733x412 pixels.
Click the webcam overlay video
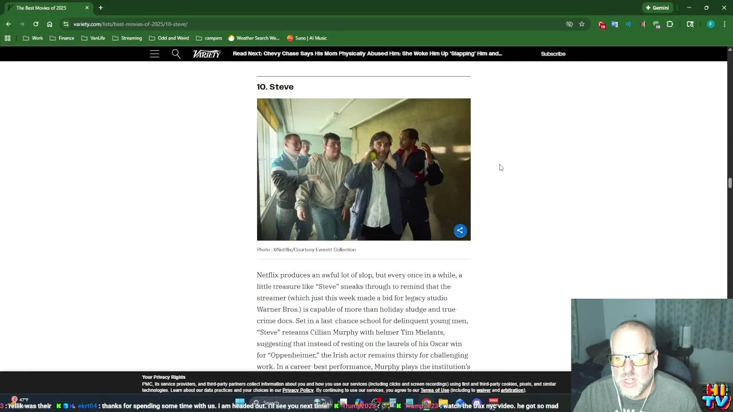pos(652,355)
